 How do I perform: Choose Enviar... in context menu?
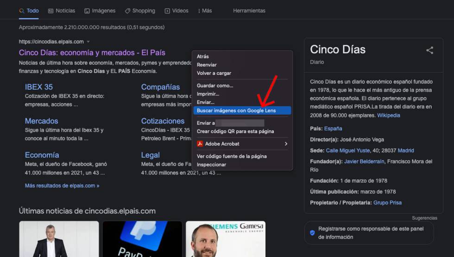click(242, 102)
